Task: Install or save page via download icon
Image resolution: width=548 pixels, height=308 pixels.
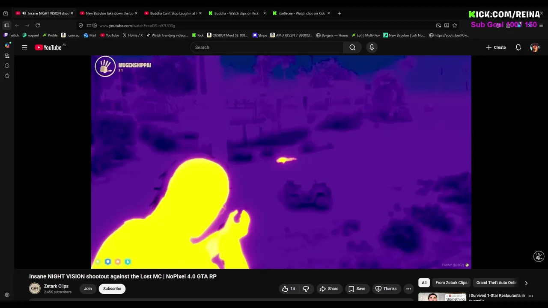Action: [447, 26]
